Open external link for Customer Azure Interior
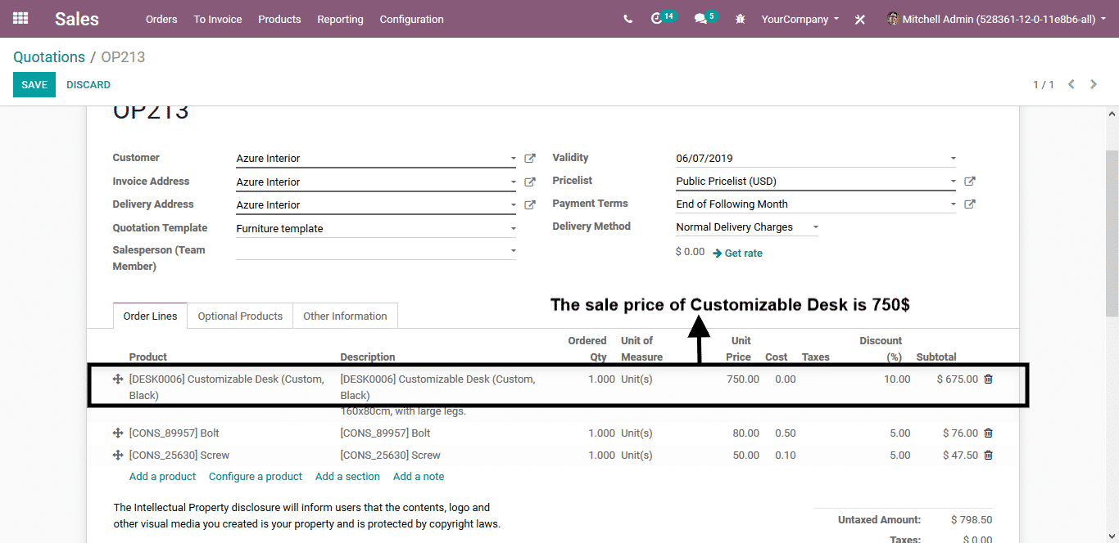 click(x=530, y=159)
